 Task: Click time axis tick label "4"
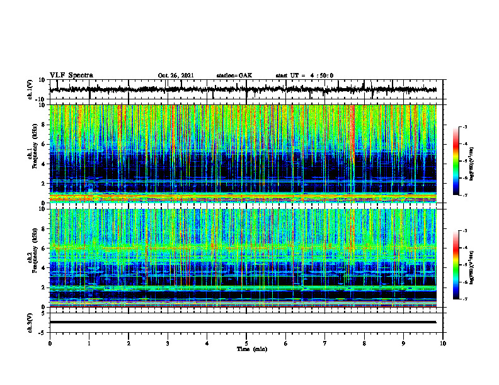tap(207, 343)
